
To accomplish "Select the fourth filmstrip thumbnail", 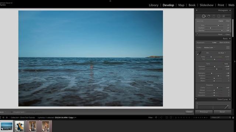I will click(x=46, y=126).
